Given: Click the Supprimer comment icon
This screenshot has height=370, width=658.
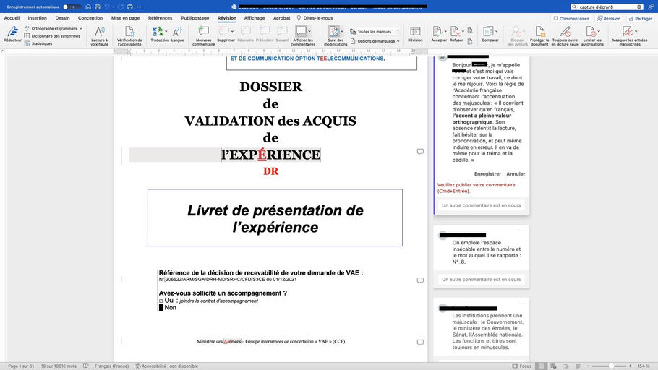Looking at the screenshot, I should point(223,32).
